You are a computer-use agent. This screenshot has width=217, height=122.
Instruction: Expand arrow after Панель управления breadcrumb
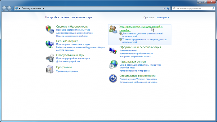click(43, 8)
